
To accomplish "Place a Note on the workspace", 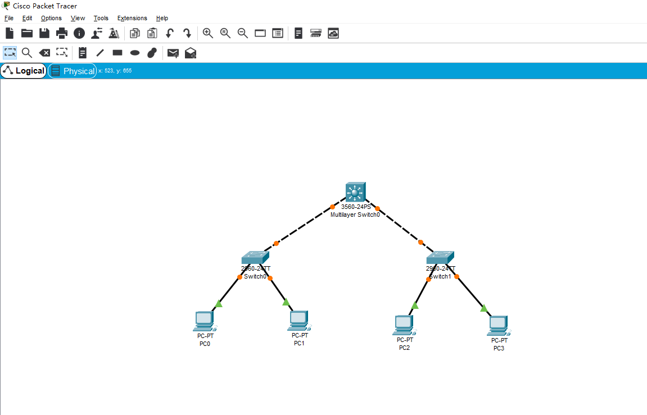I will tap(83, 53).
